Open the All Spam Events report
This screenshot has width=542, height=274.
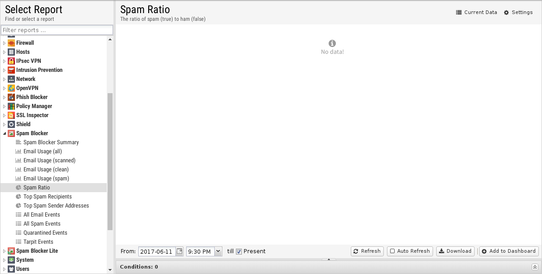tap(42, 223)
